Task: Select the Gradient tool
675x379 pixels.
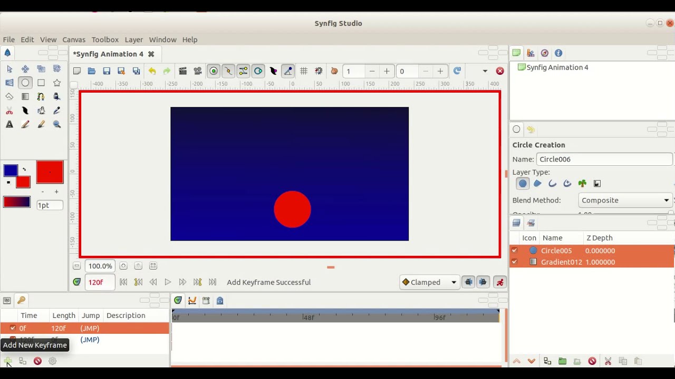Action: point(25,97)
